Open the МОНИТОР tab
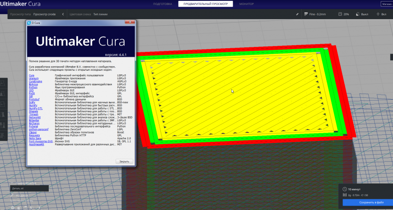 [246, 4]
